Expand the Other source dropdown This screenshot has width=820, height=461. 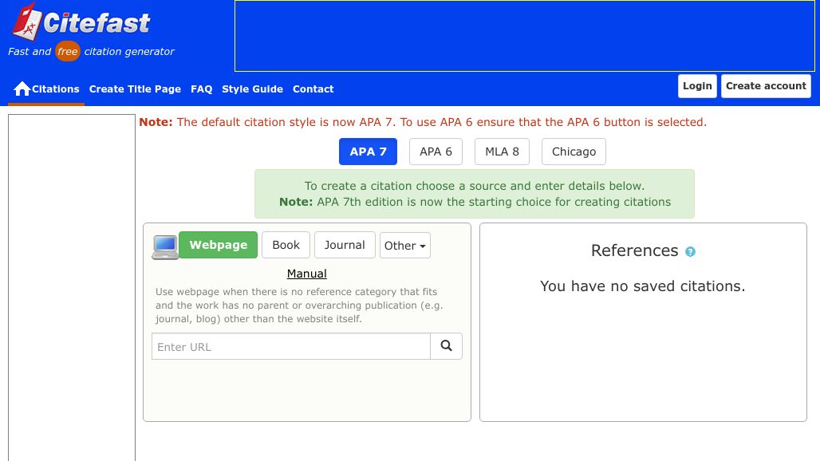pyautogui.click(x=404, y=246)
